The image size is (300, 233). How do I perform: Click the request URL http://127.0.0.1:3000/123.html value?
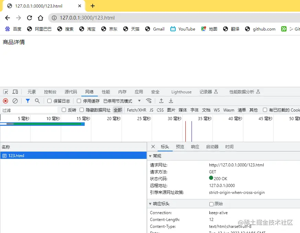point(236,165)
